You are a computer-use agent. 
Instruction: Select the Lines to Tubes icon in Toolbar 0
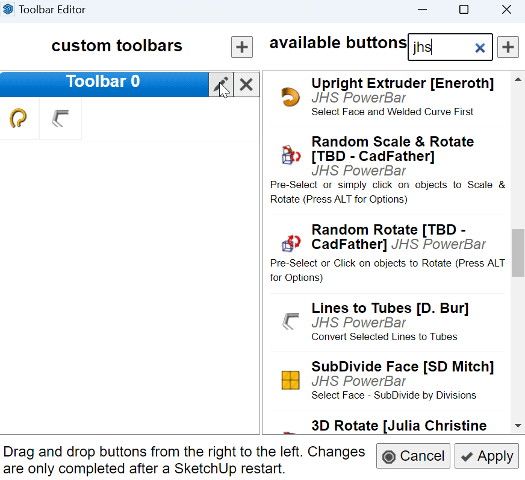point(60,118)
